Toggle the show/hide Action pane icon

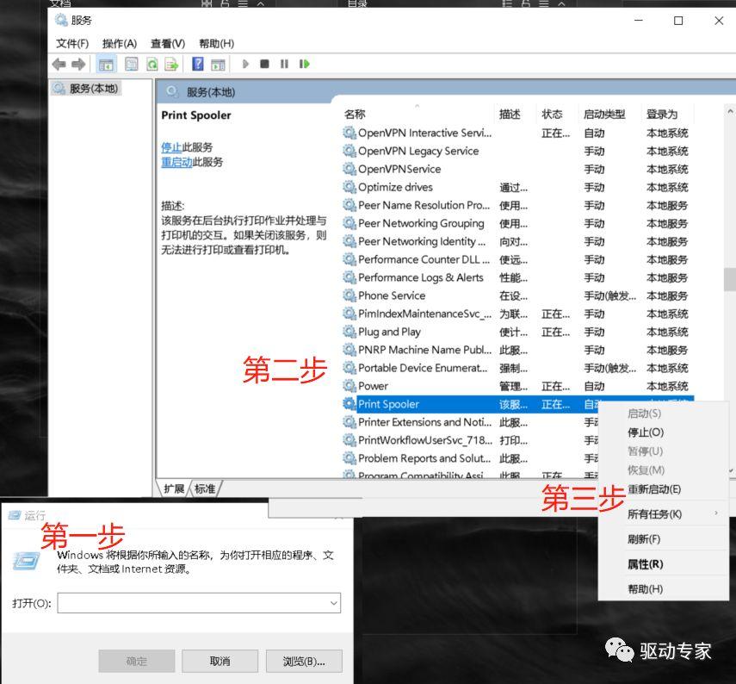[x=218, y=65]
